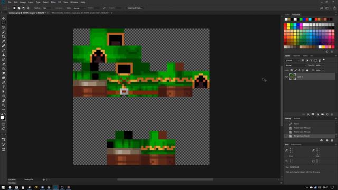Click the horizontal scrollbar under canvas
Image resolution: width=338 pixels, height=190 pixels.
pyautogui.click(x=165, y=179)
